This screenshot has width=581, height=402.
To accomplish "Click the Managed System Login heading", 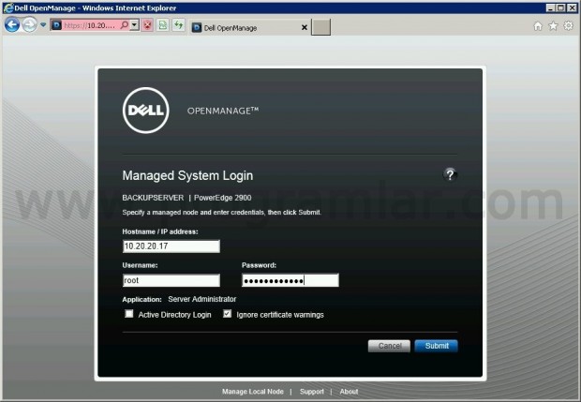I will pyautogui.click(x=187, y=175).
